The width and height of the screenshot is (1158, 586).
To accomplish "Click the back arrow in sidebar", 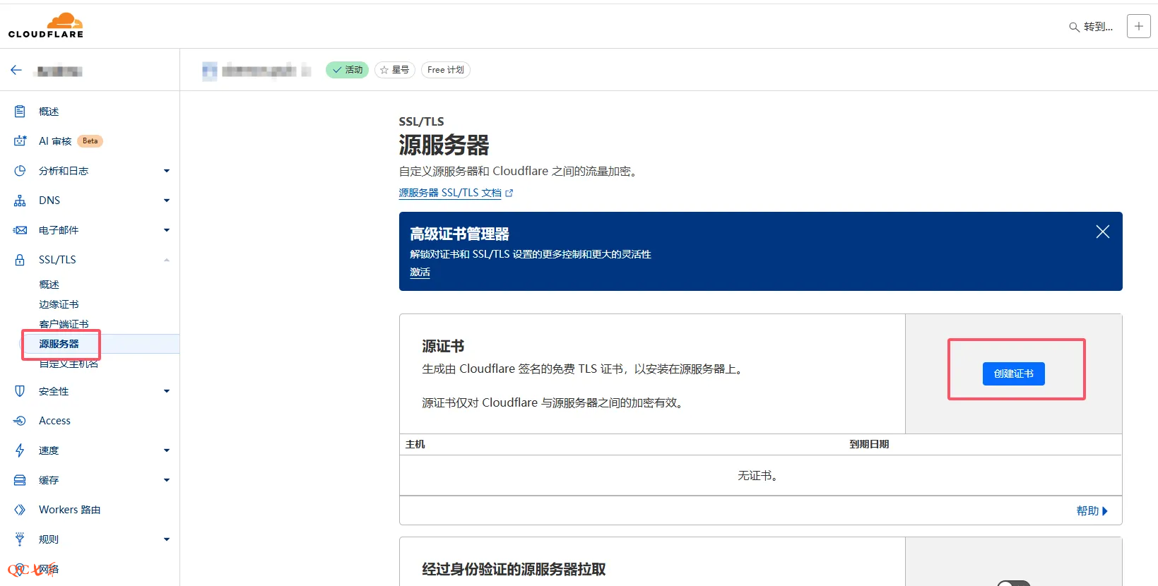I will point(16,70).
